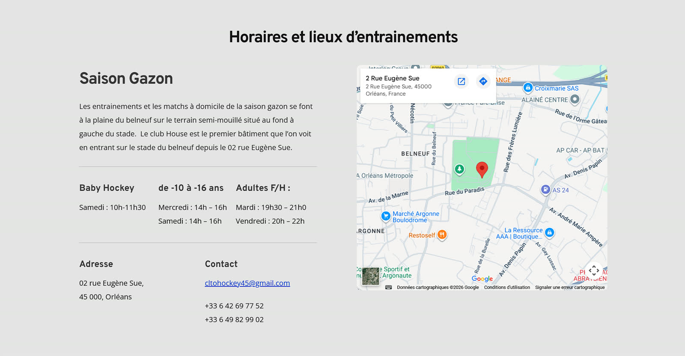The width and height of the screenshot is (685, 356).
Task: Click the "Horaires et lieux d'entrainements" heading
Action: click(343, 37)
